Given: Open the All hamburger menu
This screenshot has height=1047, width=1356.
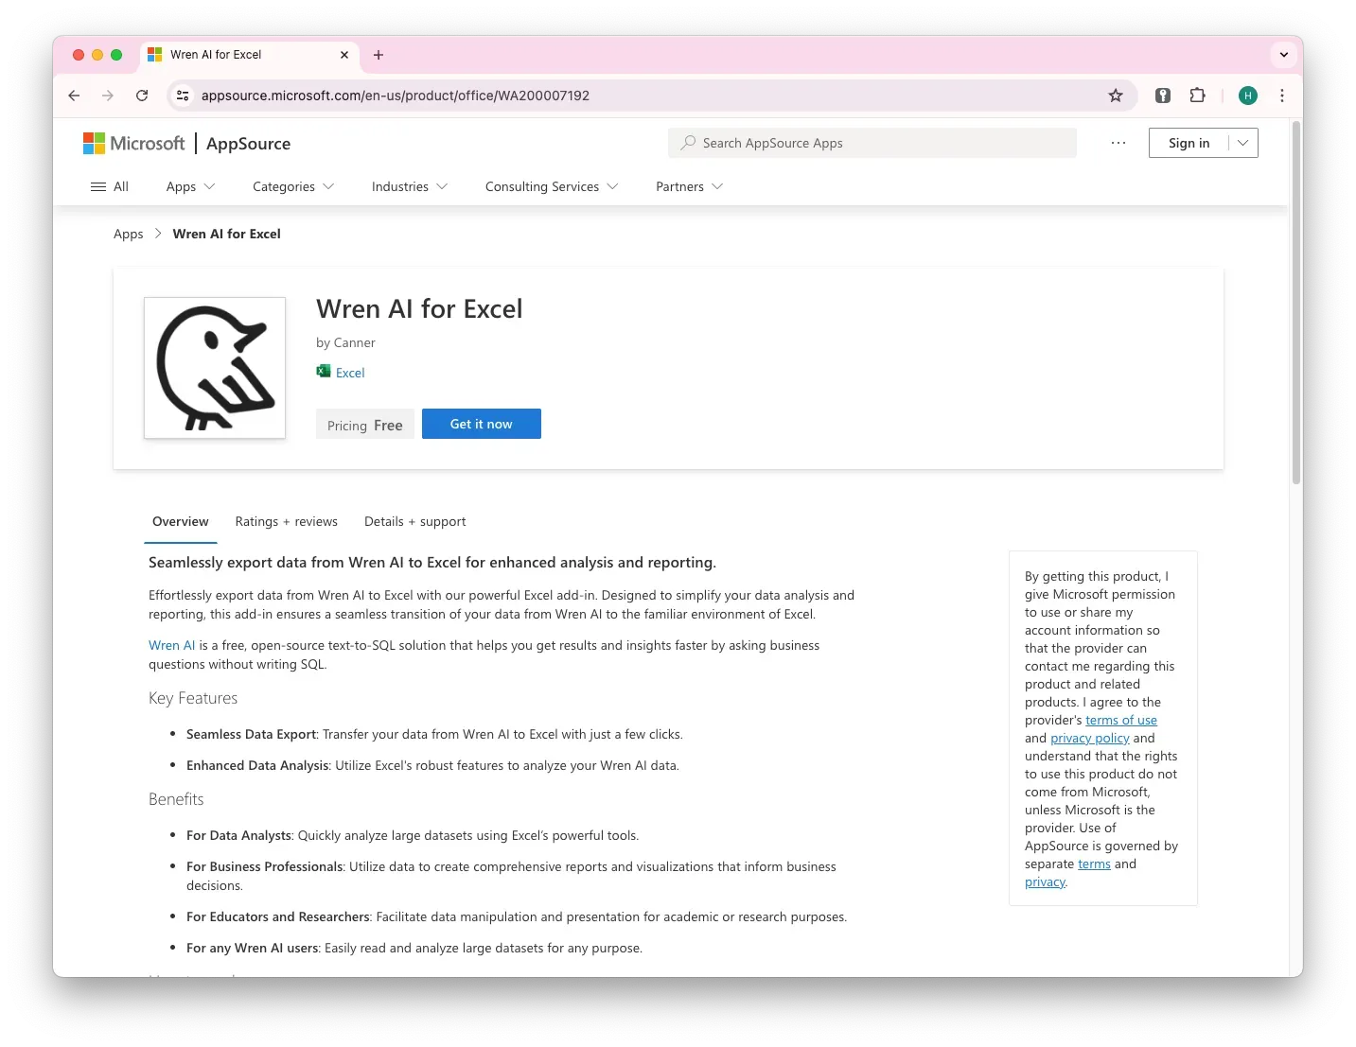Looking at the screenshot, I should (109, 186).
